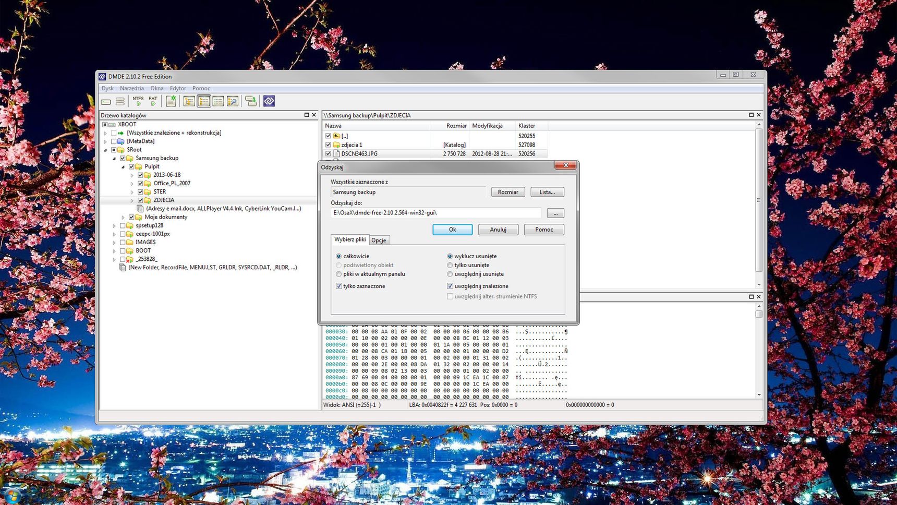897x505 pixels.
Task: Collapse the Samsung backup tree node
Action: tap(114, 158)
